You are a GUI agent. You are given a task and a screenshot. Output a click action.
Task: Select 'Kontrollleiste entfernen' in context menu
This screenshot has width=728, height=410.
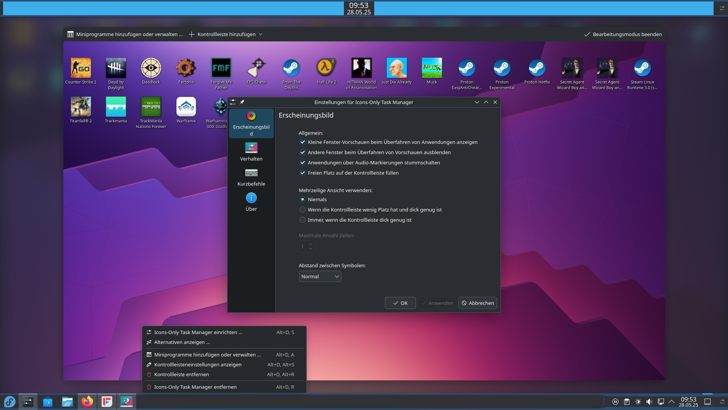[x=224, y=375]
